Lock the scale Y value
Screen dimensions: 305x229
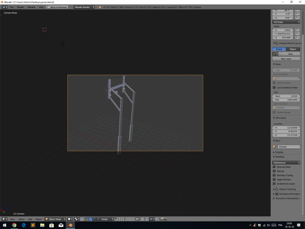pos(298,34)
